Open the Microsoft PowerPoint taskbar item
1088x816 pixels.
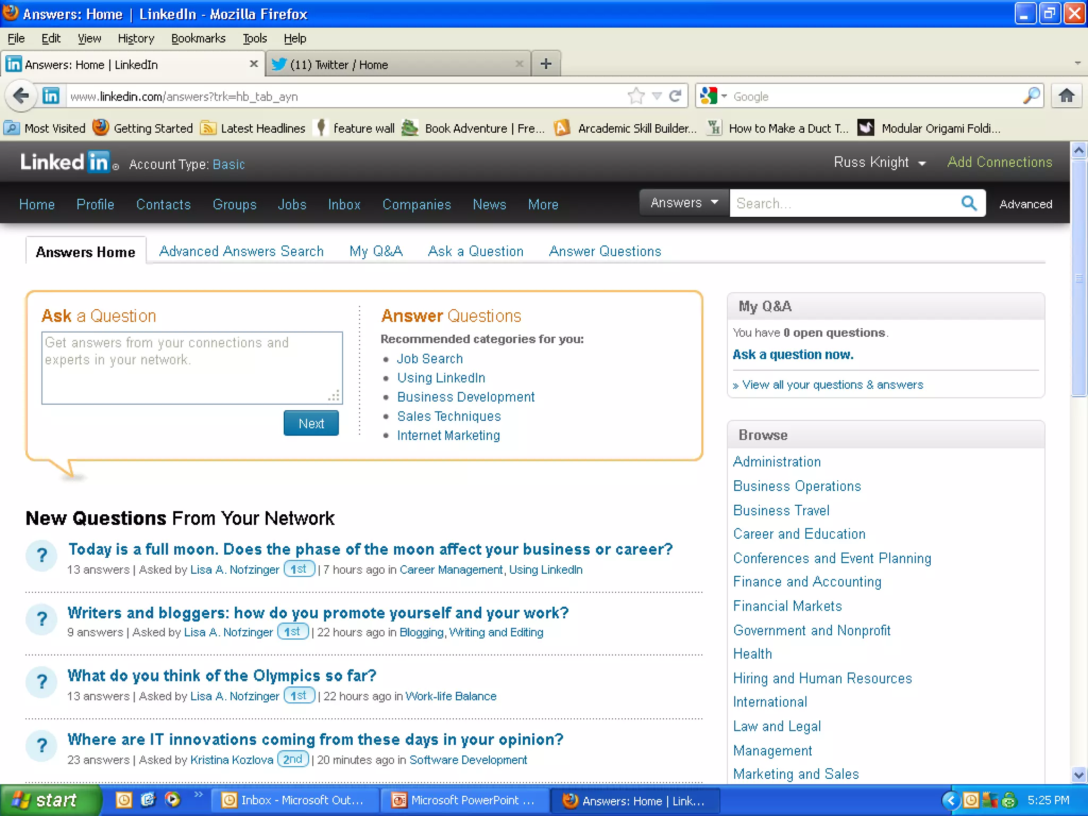coord(464,800)
